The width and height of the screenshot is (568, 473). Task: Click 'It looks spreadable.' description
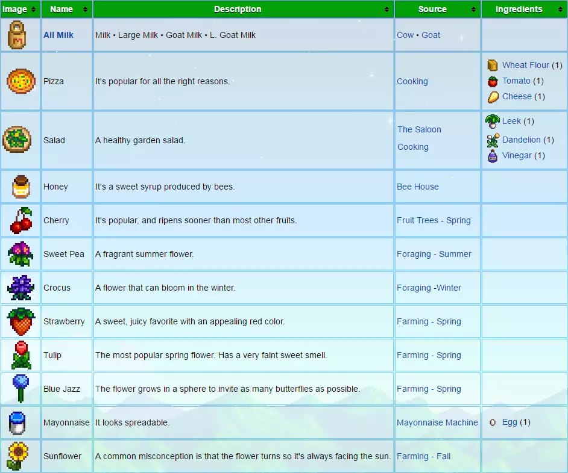pos(132,422)
